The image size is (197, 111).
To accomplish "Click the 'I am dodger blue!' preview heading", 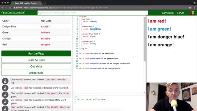I will point(166,37).
